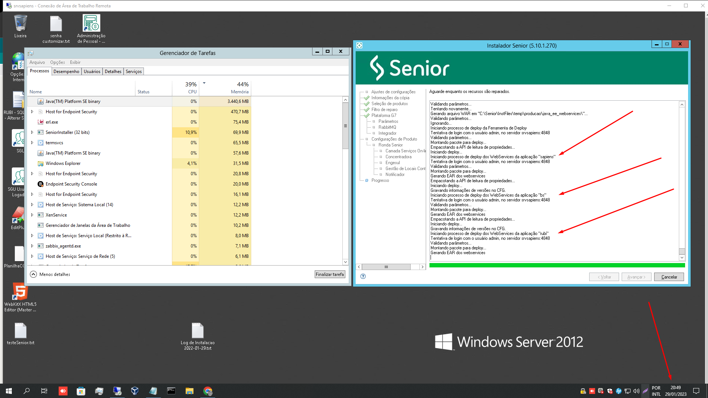Open Remote Desktop taskbar icon
708x398 pixels.
point(117,391)
